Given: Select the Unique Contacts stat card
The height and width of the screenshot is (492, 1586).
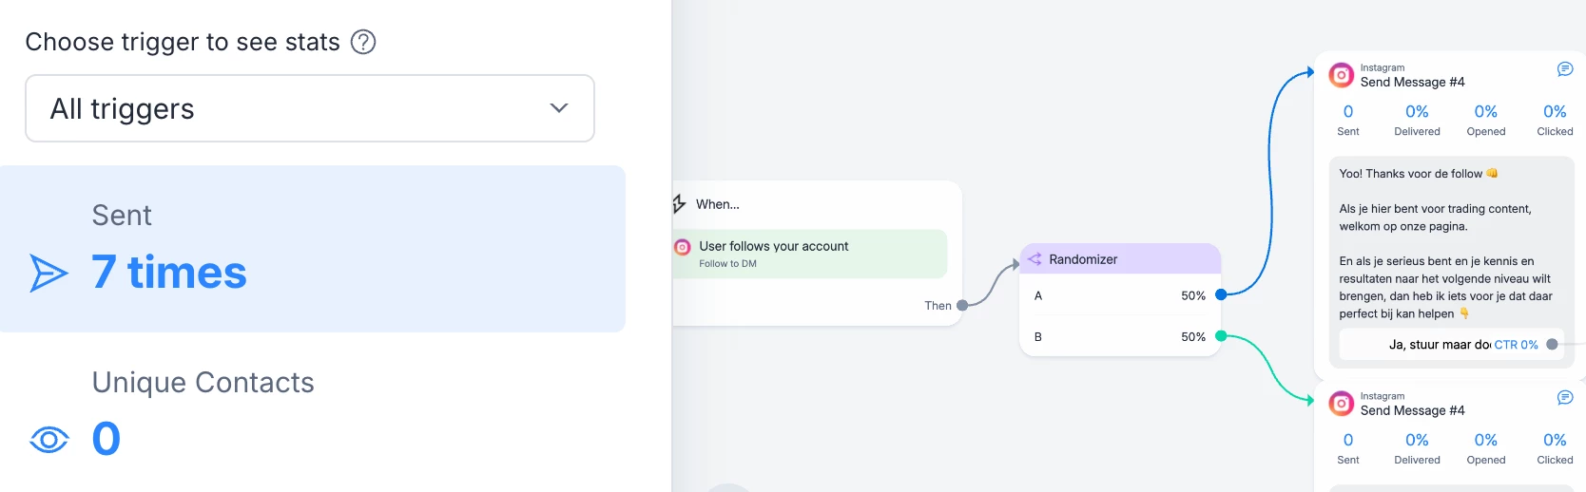Looking at the screenshot, I should (312, 412).
